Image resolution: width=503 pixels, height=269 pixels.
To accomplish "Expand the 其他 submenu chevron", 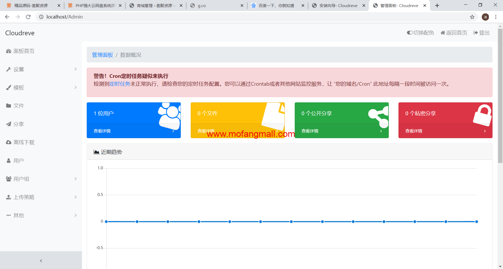I will (75, 215).
